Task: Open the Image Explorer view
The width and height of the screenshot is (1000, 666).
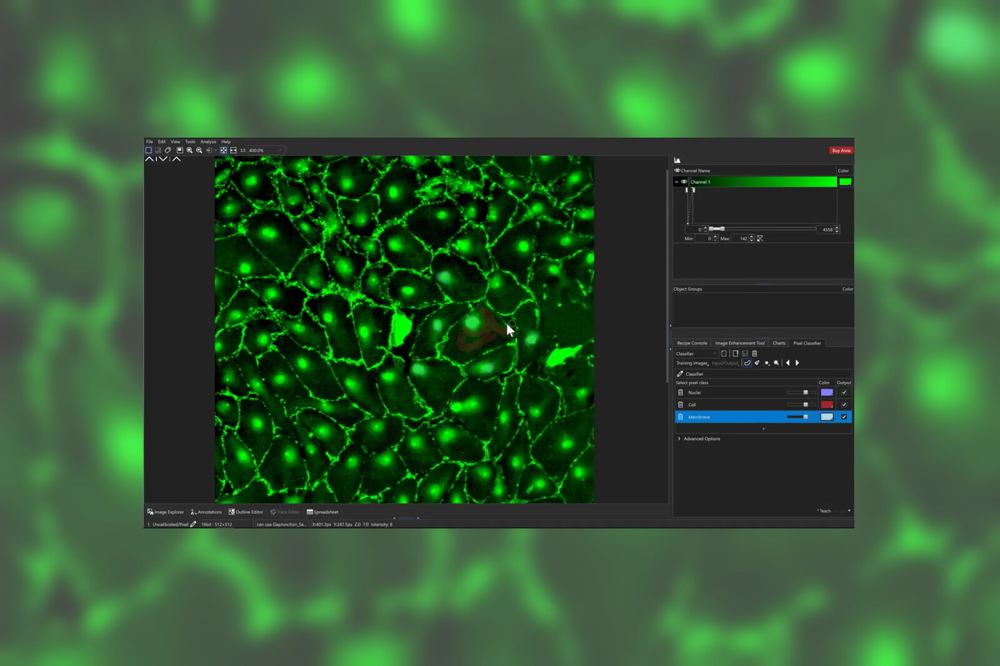Action: (165, 512)
